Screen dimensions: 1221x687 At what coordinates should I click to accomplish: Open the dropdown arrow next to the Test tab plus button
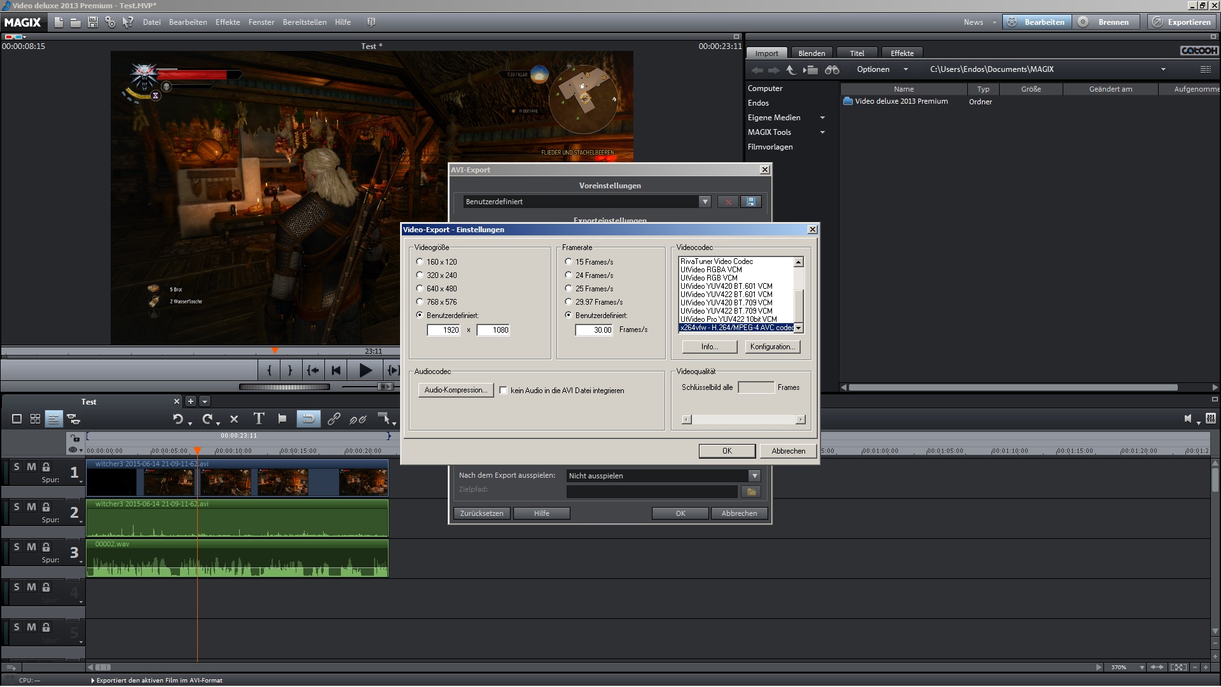(205, 401)
